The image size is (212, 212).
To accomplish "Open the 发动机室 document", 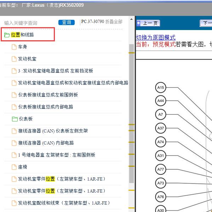I will [x=27, y=59].
